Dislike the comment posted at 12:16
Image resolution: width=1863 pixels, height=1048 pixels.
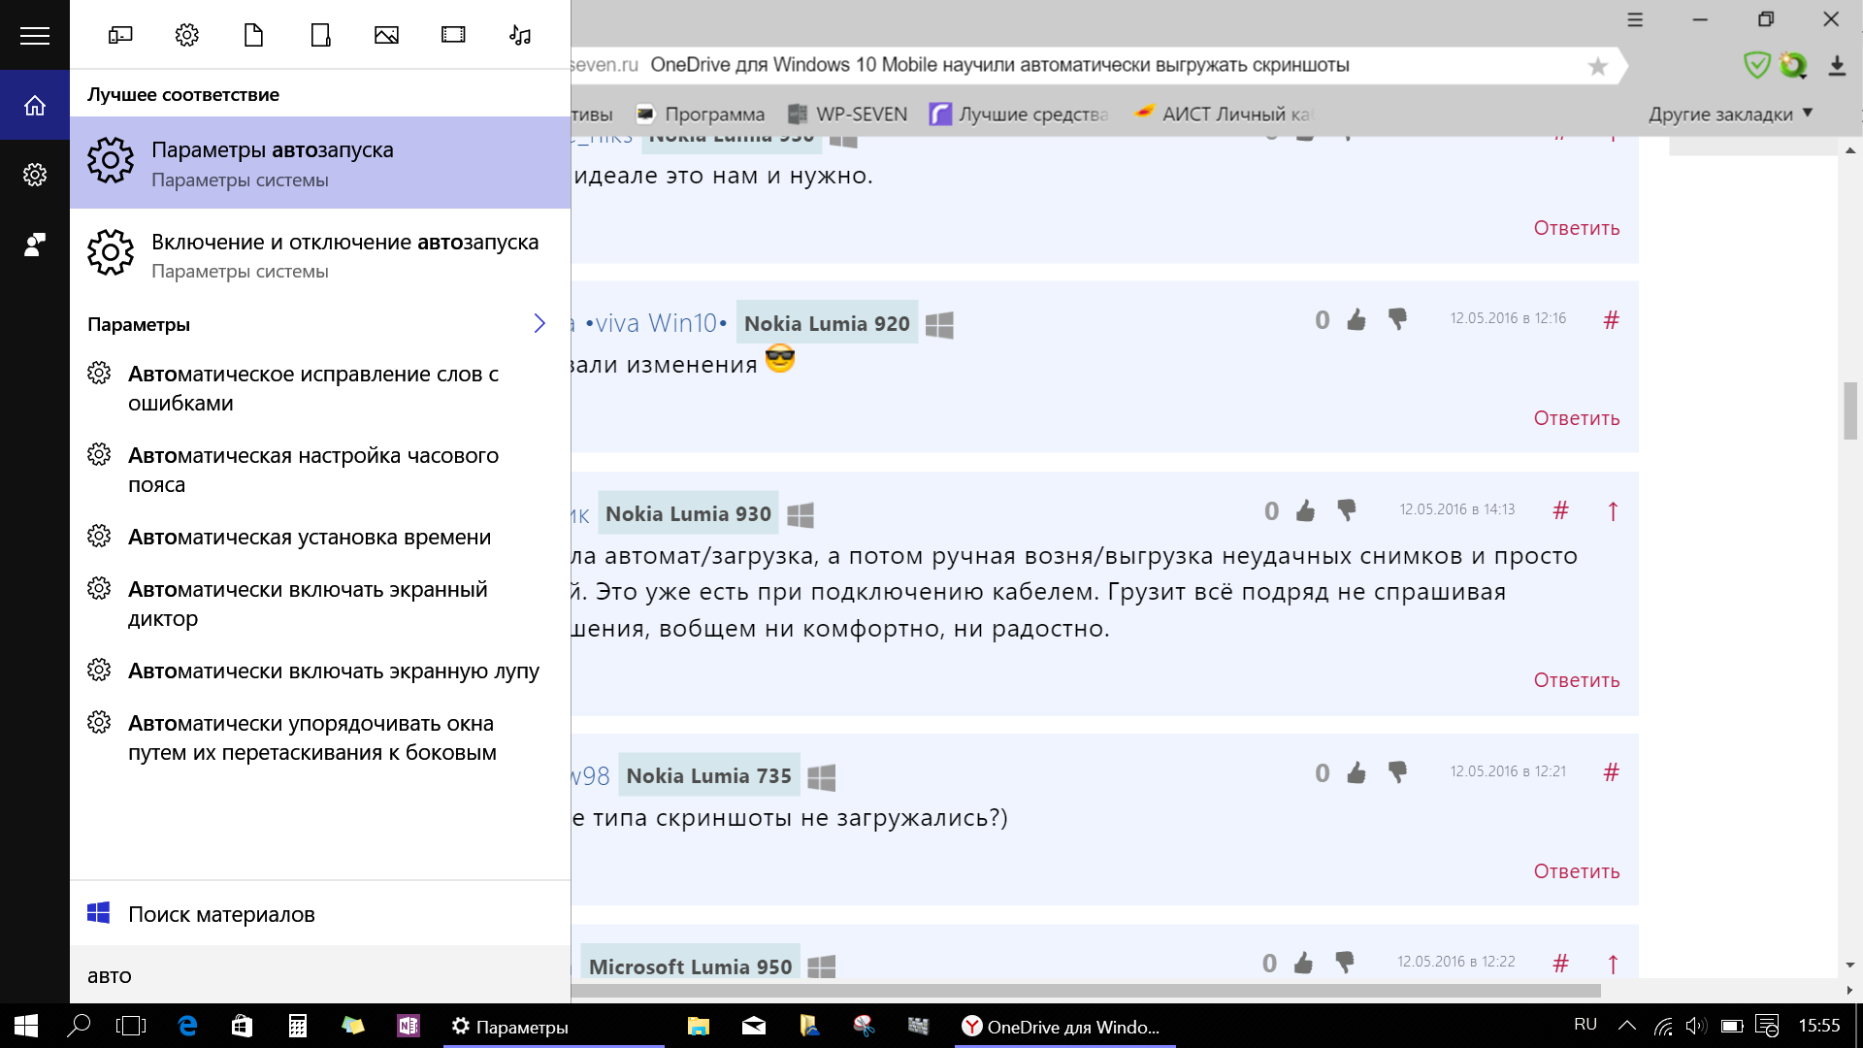(1397, 319)
